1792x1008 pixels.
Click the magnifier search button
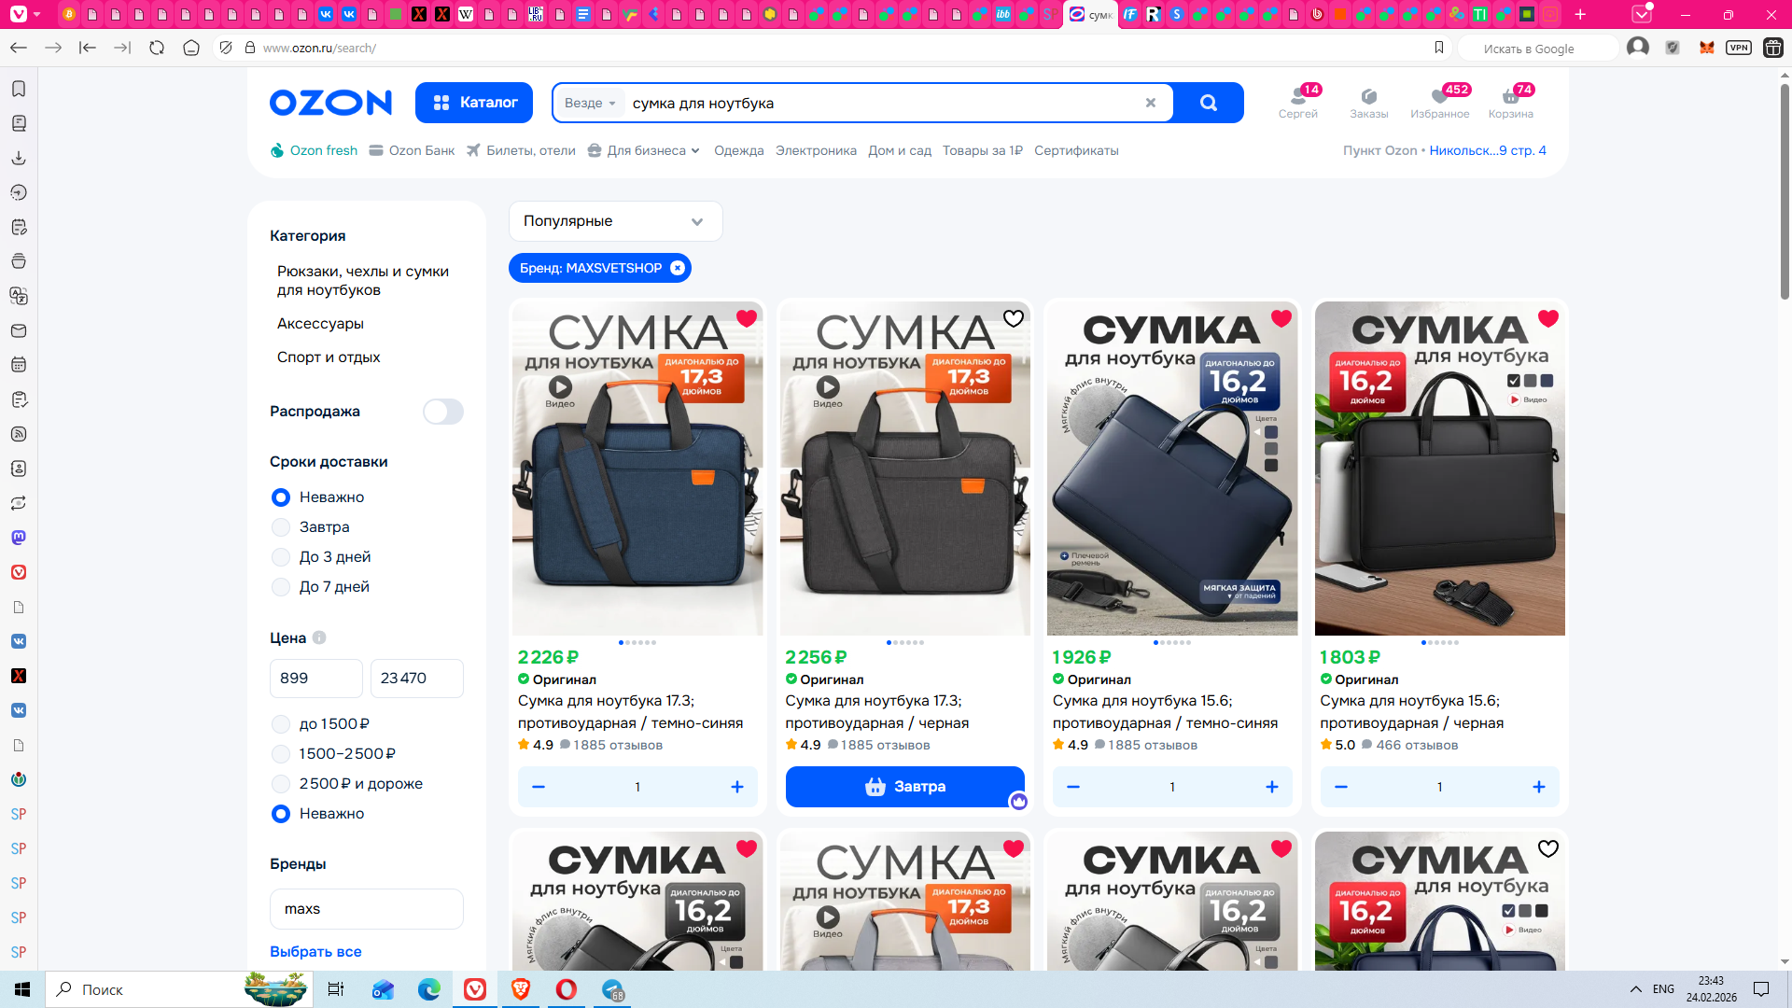pos(1208,103)
